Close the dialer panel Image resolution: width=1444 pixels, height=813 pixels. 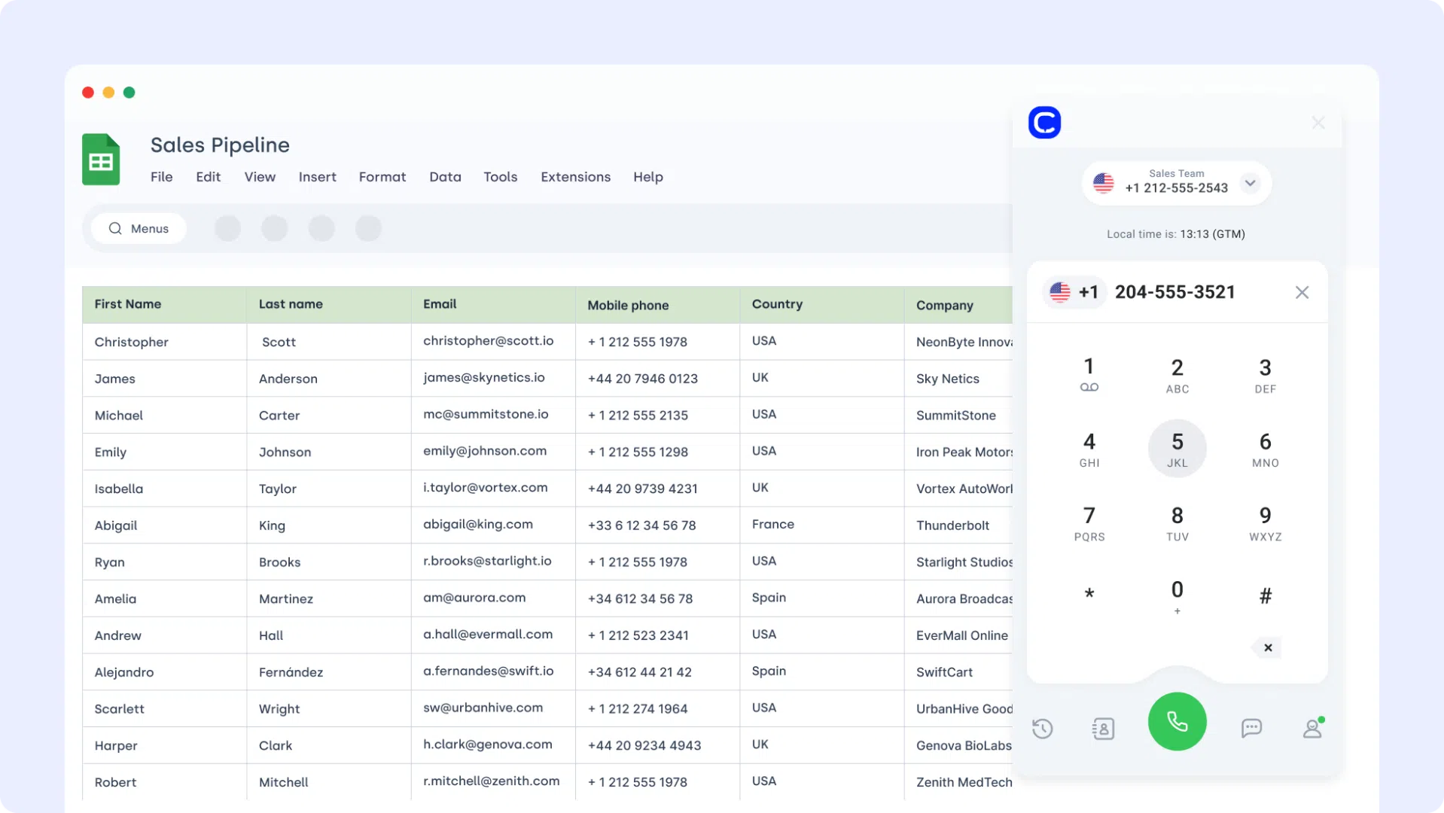pyautogui.click(x=1318, y=123)
